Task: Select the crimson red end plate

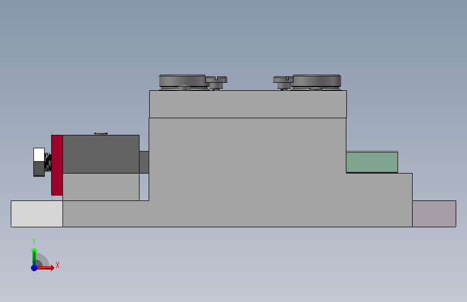Action: (x=57, y=166)
